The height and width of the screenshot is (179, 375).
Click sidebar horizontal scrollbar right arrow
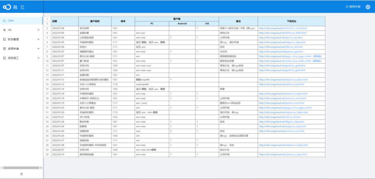coord(42,168)
